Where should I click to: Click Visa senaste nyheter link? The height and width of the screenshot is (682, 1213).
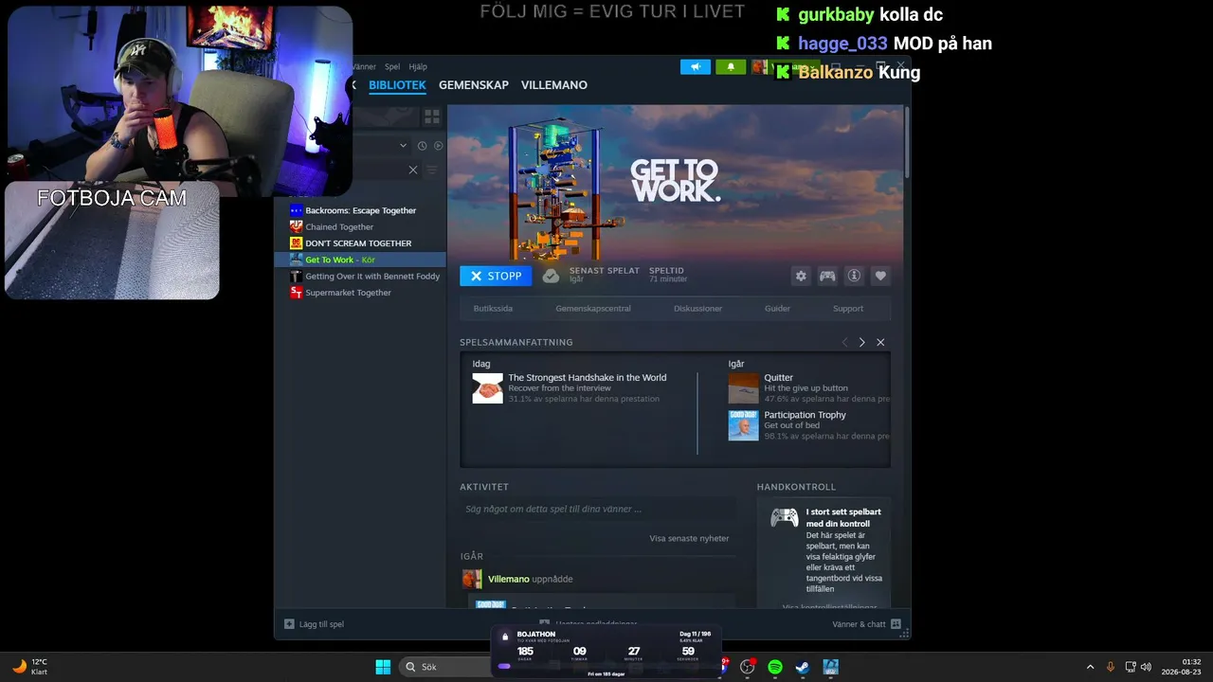point(689,539)
